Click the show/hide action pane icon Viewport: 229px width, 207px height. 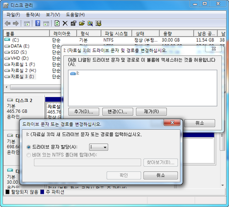point(46,23)
